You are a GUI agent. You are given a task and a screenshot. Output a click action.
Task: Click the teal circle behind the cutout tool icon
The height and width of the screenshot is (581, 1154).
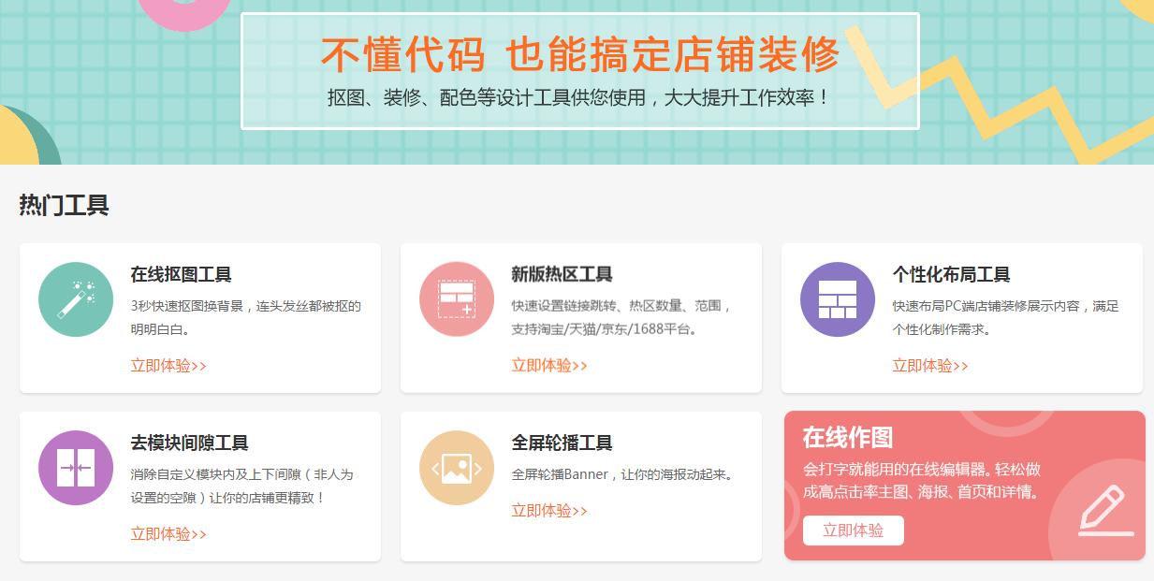75,298
